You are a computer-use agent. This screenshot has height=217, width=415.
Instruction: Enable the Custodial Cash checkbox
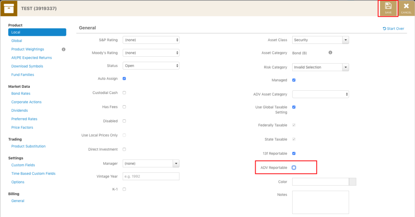click(x=124, y=93)
